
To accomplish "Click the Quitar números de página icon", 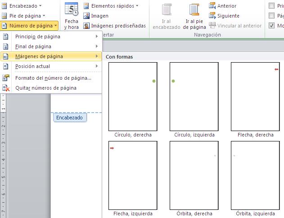I will click(6, 88).
